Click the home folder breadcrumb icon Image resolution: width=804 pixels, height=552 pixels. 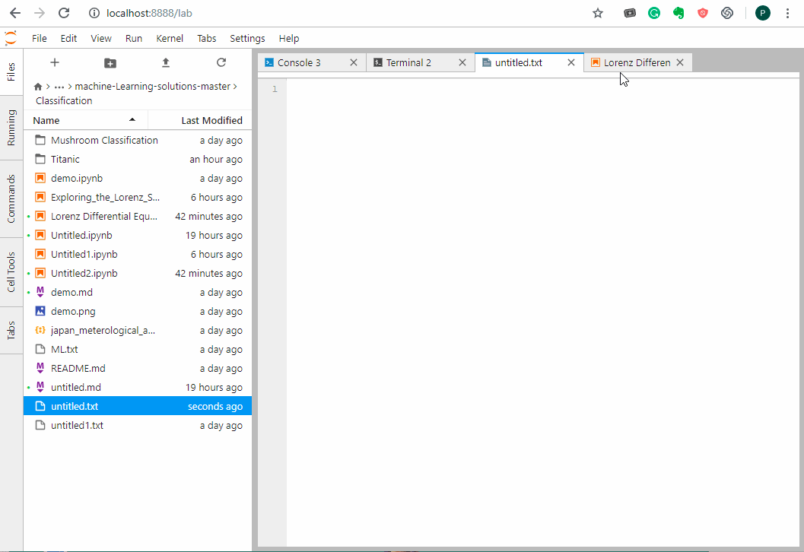click(38, 87)
